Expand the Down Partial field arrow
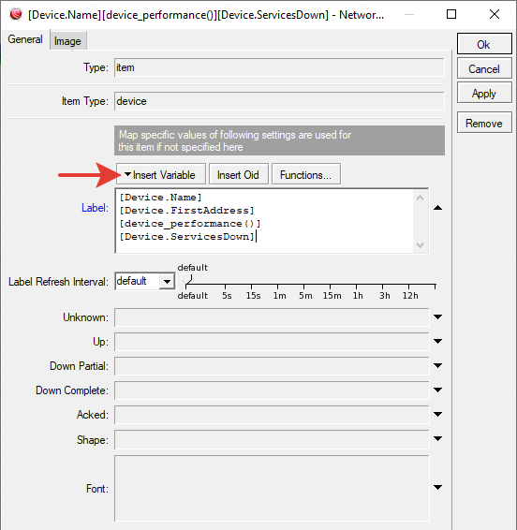Screen dimensions: 517x530 click(438, 365)
